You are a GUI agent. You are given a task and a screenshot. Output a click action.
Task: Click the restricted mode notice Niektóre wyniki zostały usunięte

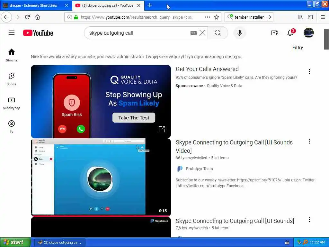click(137, 57)
